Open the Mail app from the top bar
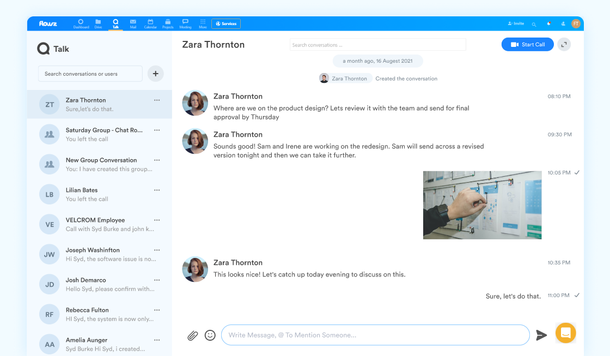The width and height of the screenshot is (610, 356). point(133,23)
